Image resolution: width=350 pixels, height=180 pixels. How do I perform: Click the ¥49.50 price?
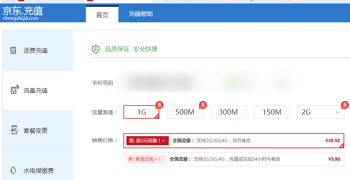click(x=333, y=141)
